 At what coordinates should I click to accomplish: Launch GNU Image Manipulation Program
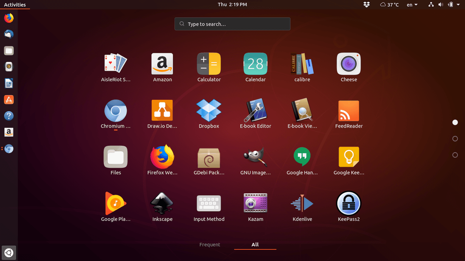point(255,157)
